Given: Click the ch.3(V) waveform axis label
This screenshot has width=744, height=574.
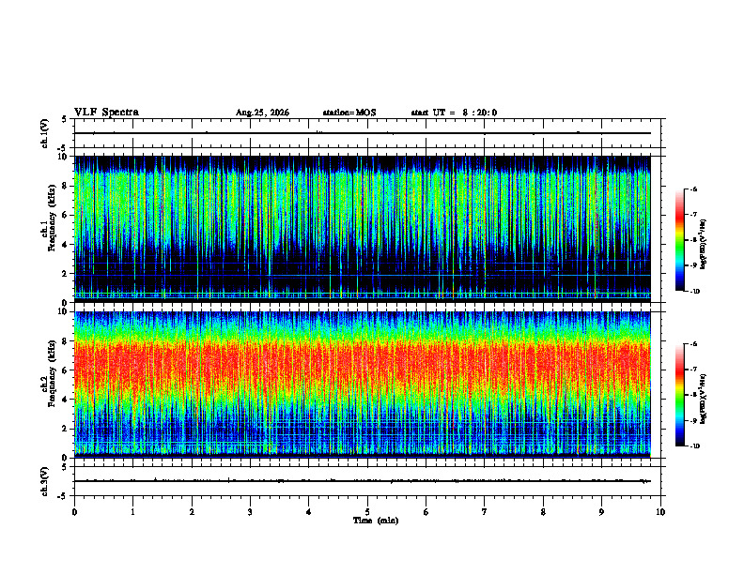Looking at the screenshot, I should tap(45, 481).
